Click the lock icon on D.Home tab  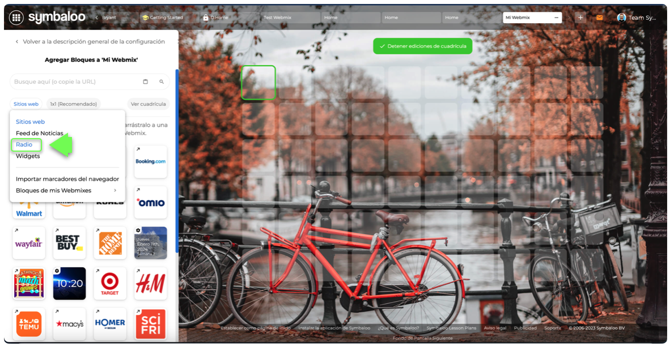point(206,18)
